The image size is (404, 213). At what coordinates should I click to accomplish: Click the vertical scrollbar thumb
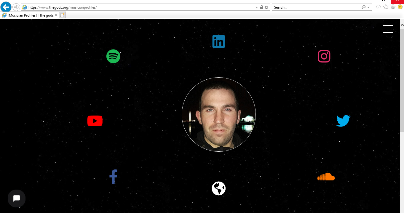pos(402,80)
